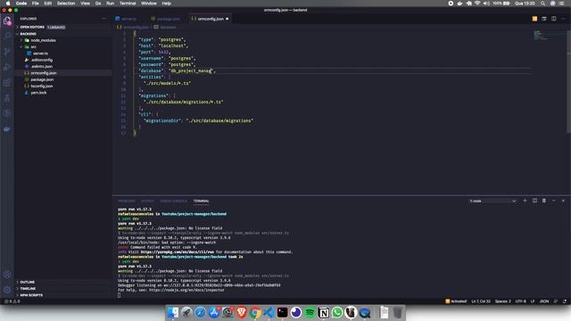Click the orange icon in editor title actions
Viewport: 571px width, 321px height.
pos(534,19)
